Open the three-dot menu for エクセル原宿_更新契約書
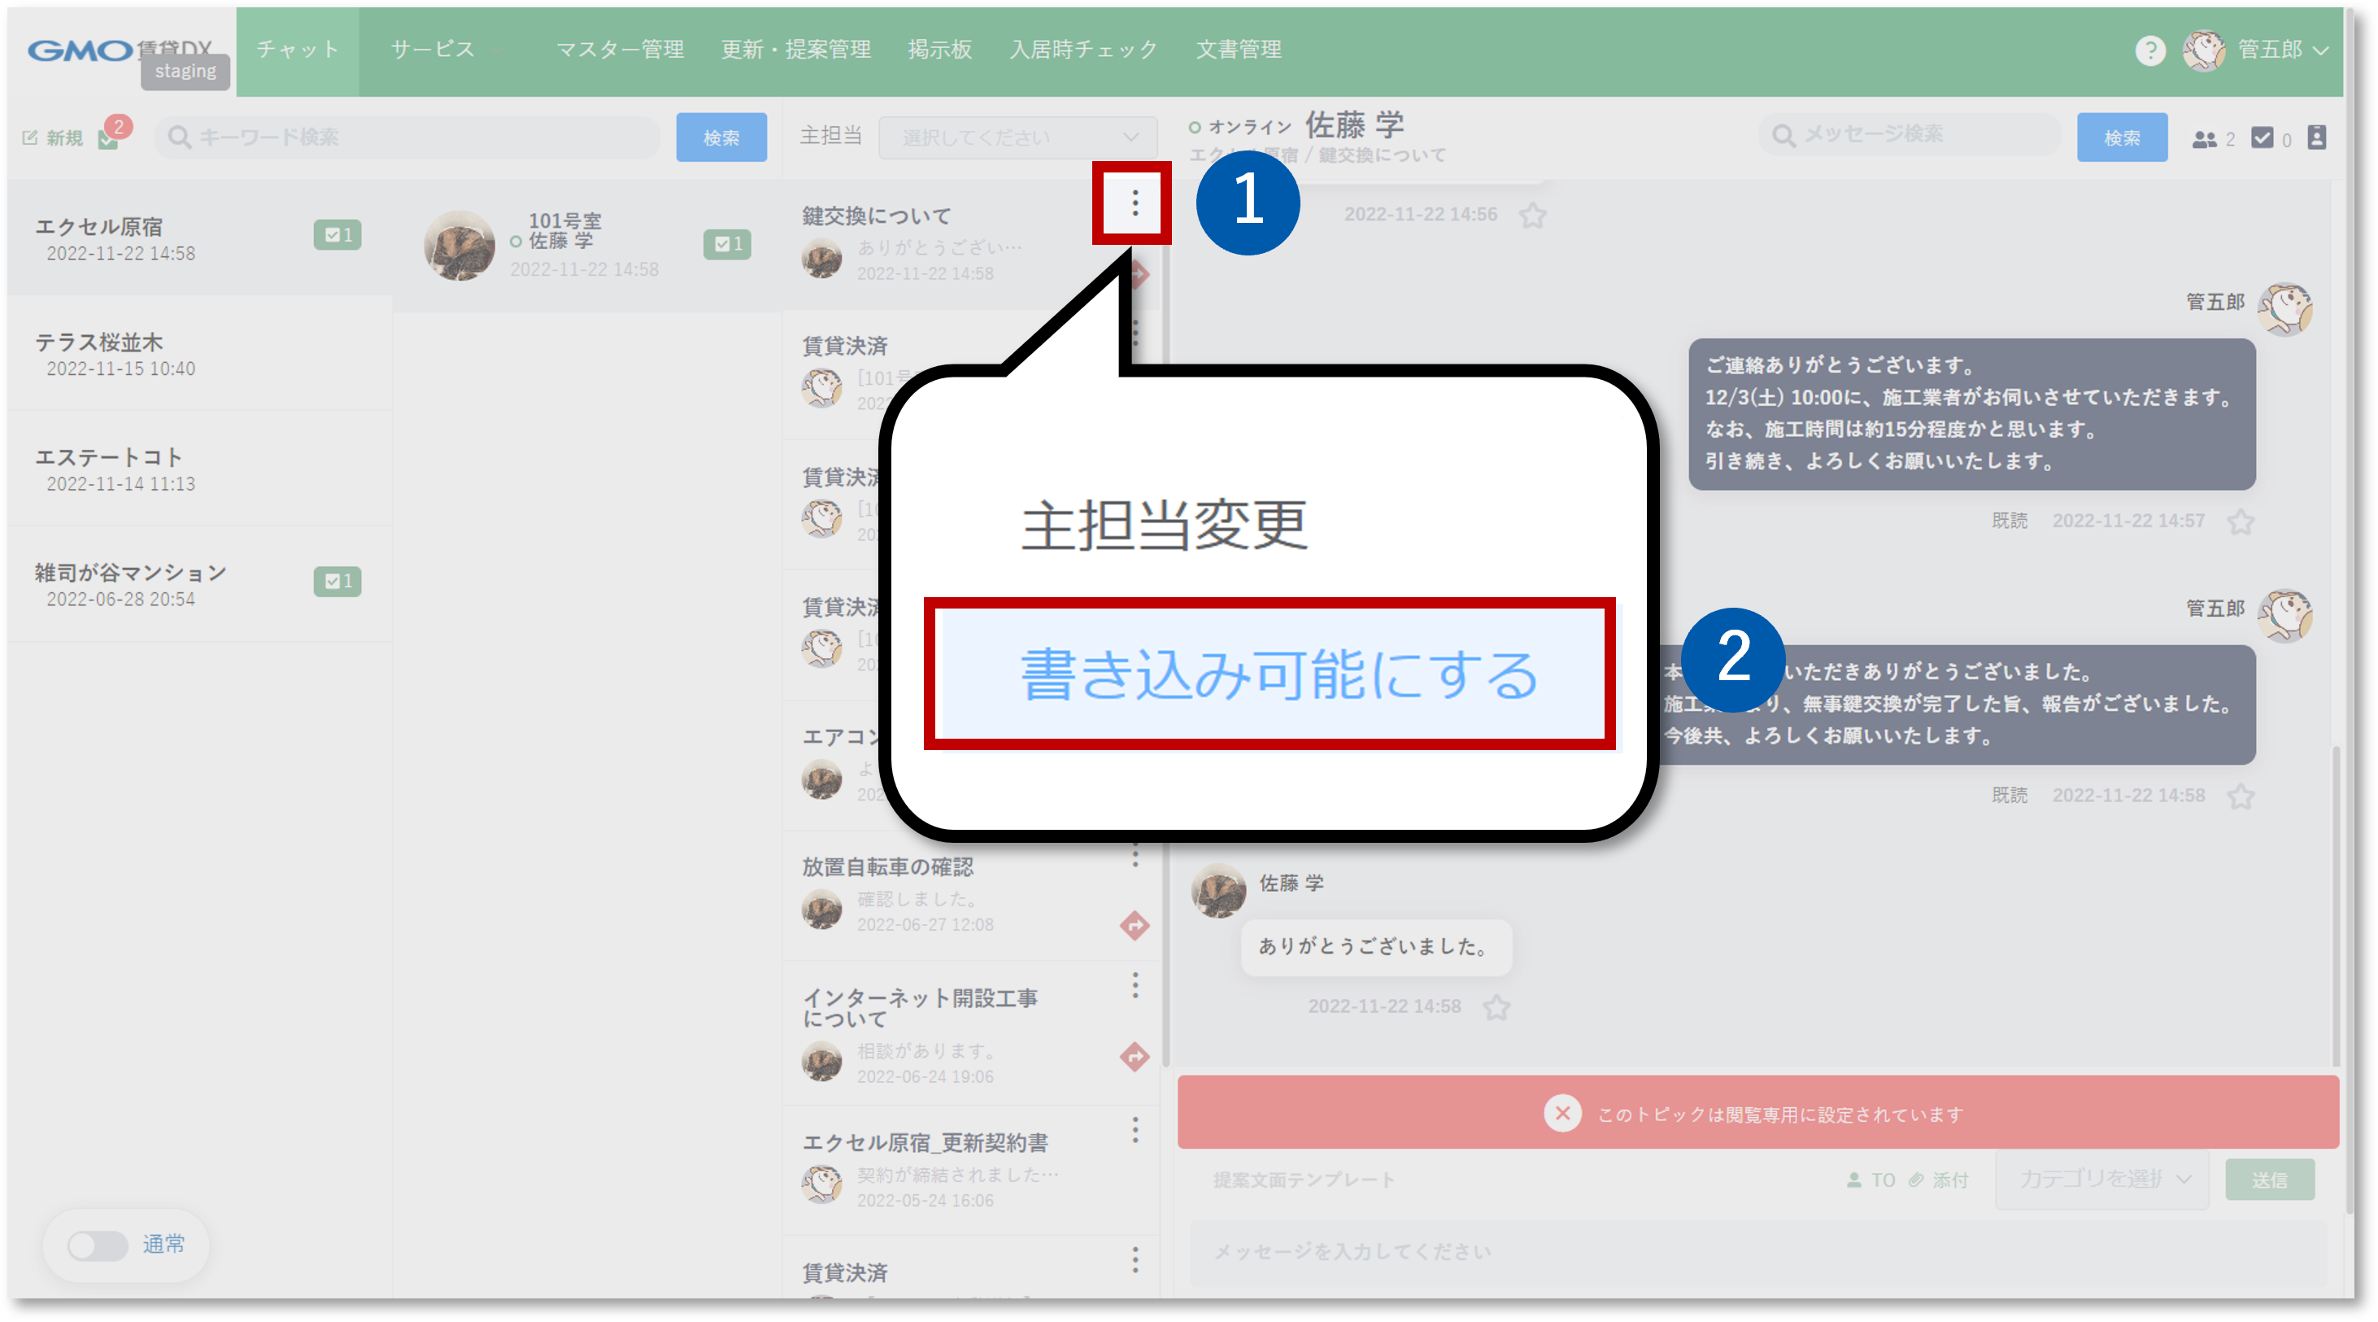The height and width of the screenshot is (1322, 2378). (x=1135, y=1129)
